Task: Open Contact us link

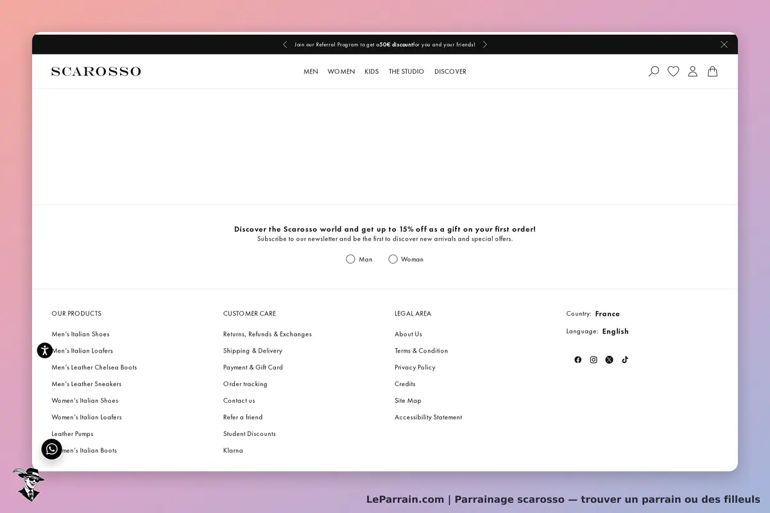Action: (x=239, y=401)
